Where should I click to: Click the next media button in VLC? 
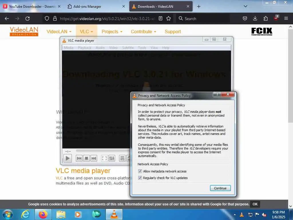[x=94, y=158]
